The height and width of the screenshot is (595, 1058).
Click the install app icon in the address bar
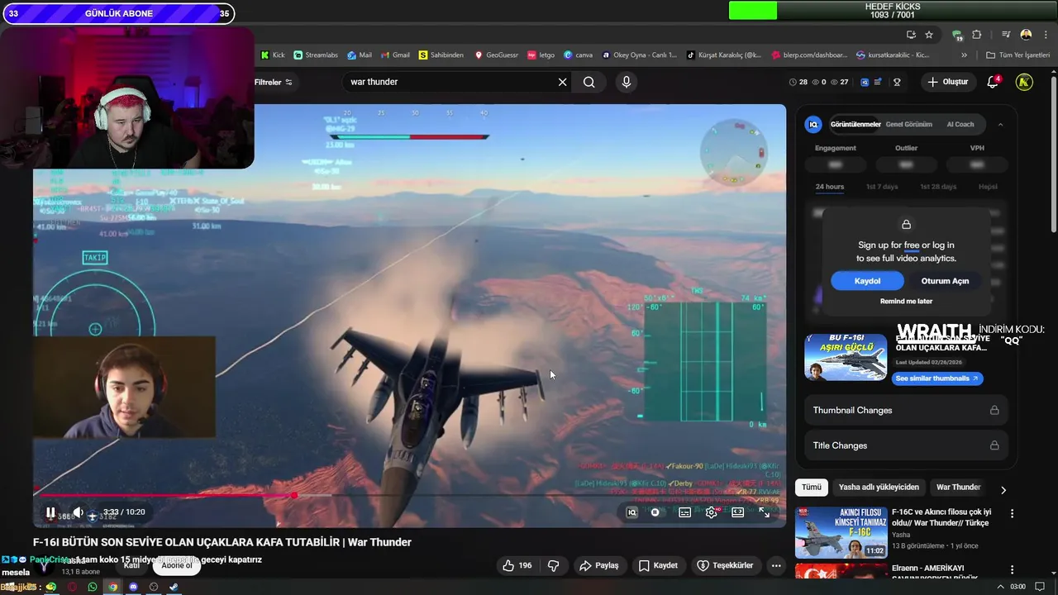coord(911,35)
